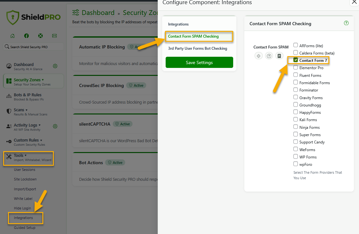Click the sliders icon beside Dashboard heading

point(75,13)
